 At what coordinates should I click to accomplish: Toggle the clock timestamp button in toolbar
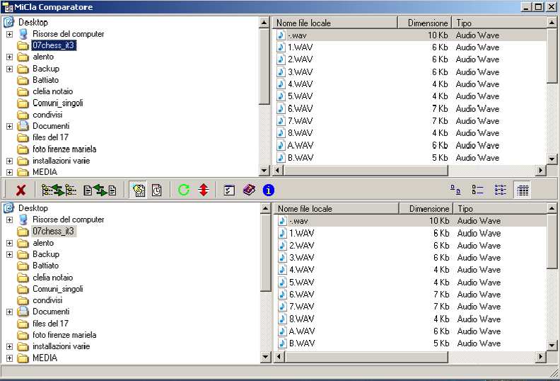[157, 190]
